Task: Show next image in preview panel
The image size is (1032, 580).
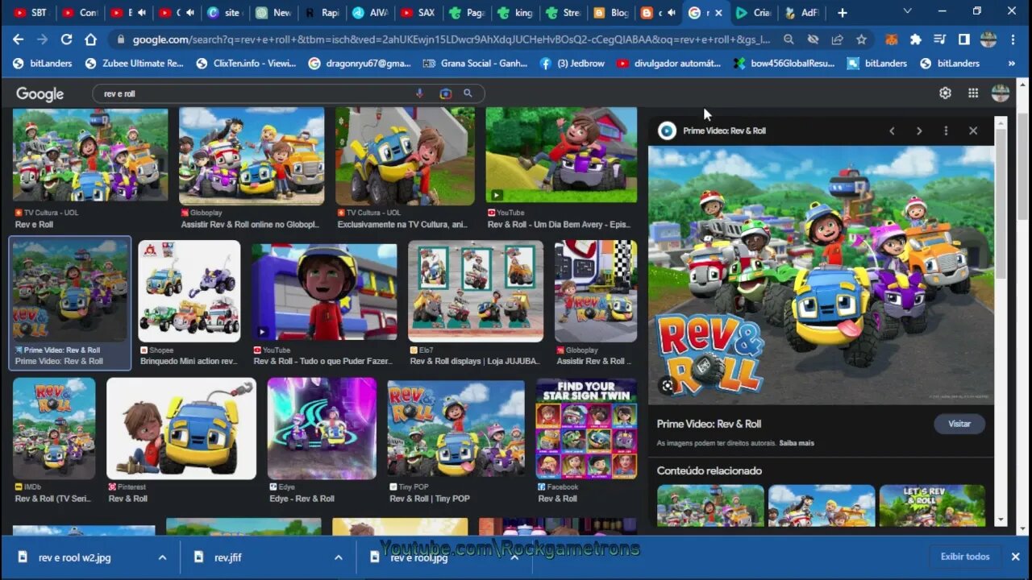Action: click(x=919, y=130)
